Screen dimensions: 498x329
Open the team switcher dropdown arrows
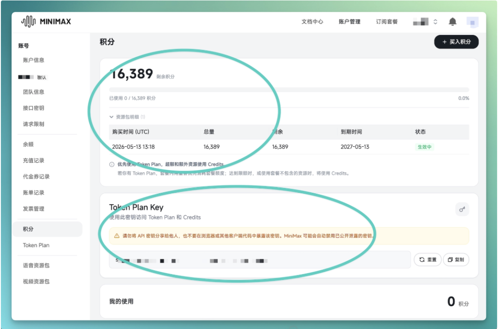click(435, 22)
